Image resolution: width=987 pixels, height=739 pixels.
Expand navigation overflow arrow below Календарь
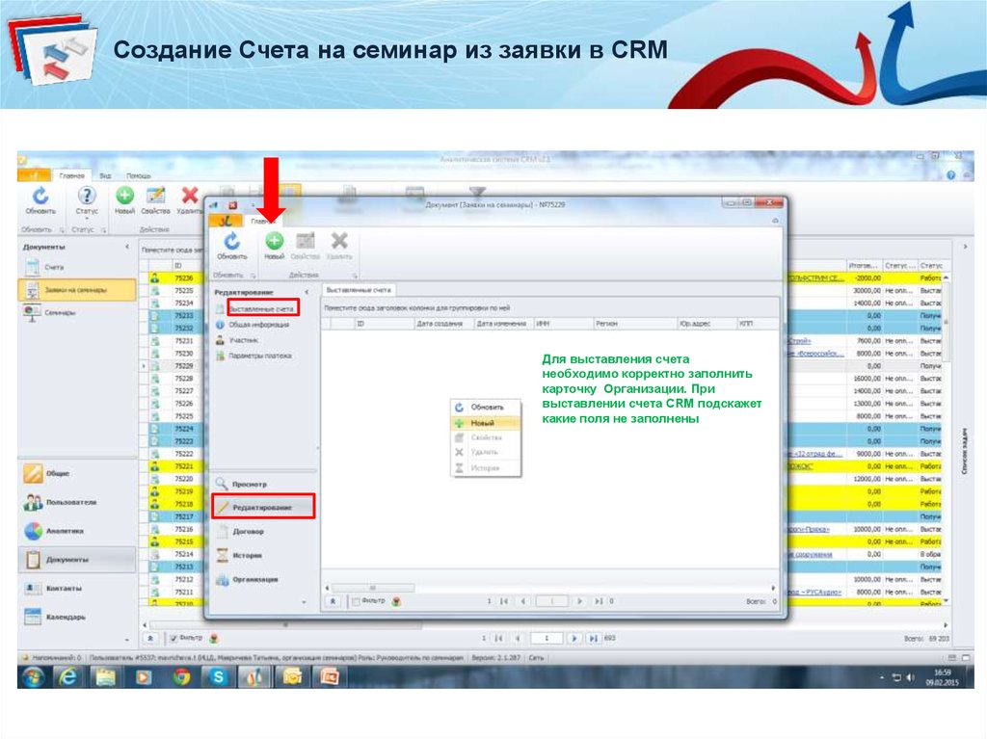(127, 640)
